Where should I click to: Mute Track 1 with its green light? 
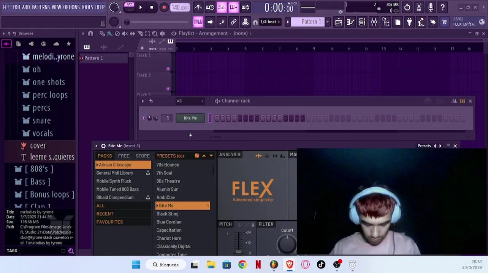click(168, 69)
